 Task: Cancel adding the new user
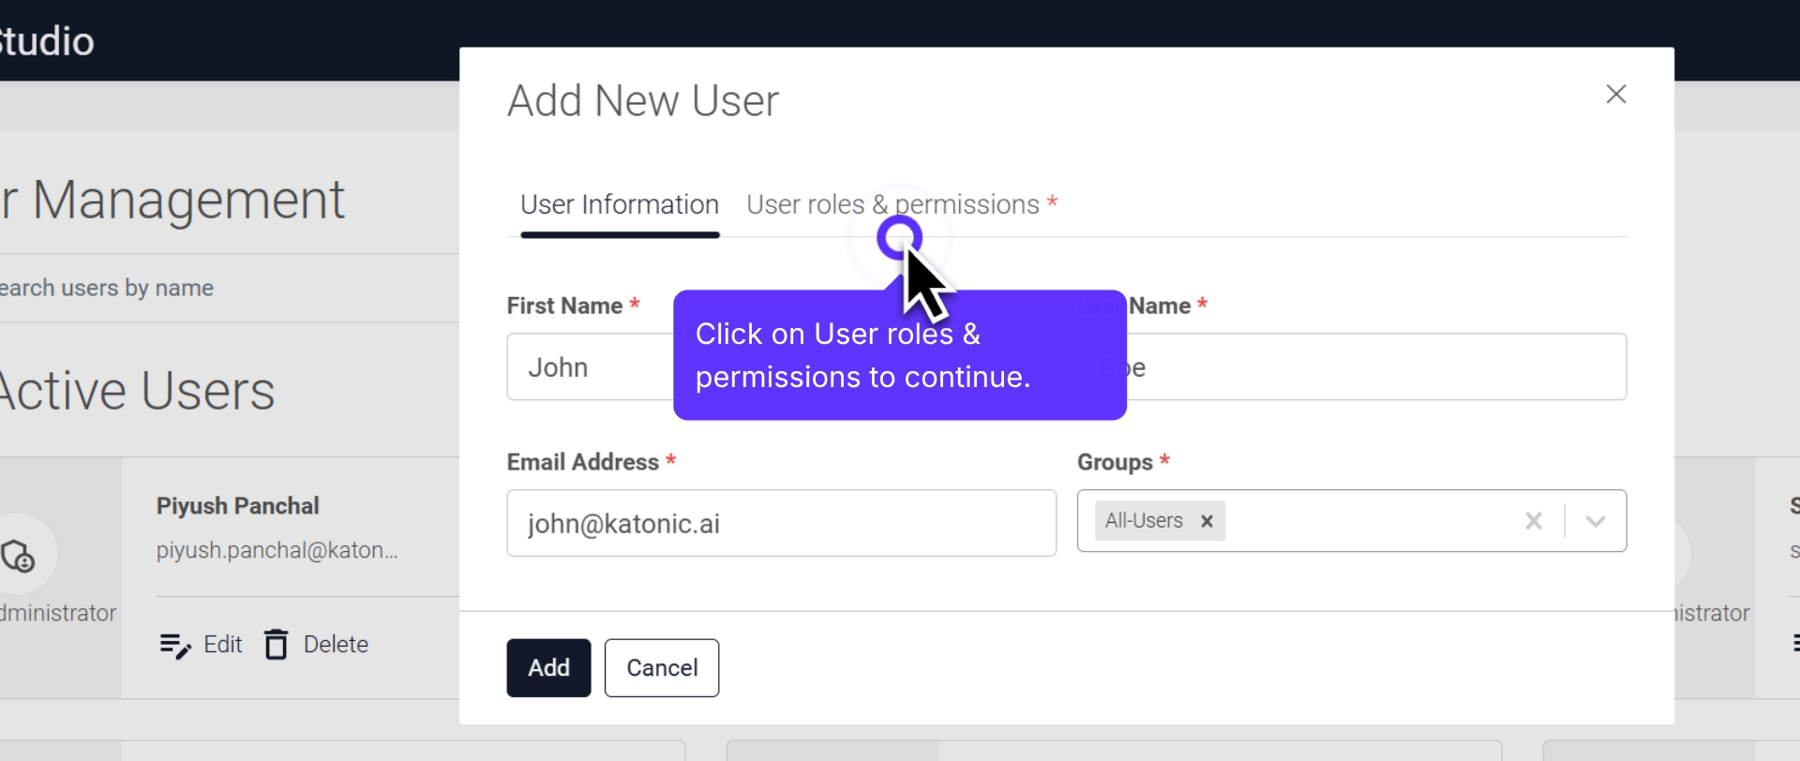coord(661,668)
